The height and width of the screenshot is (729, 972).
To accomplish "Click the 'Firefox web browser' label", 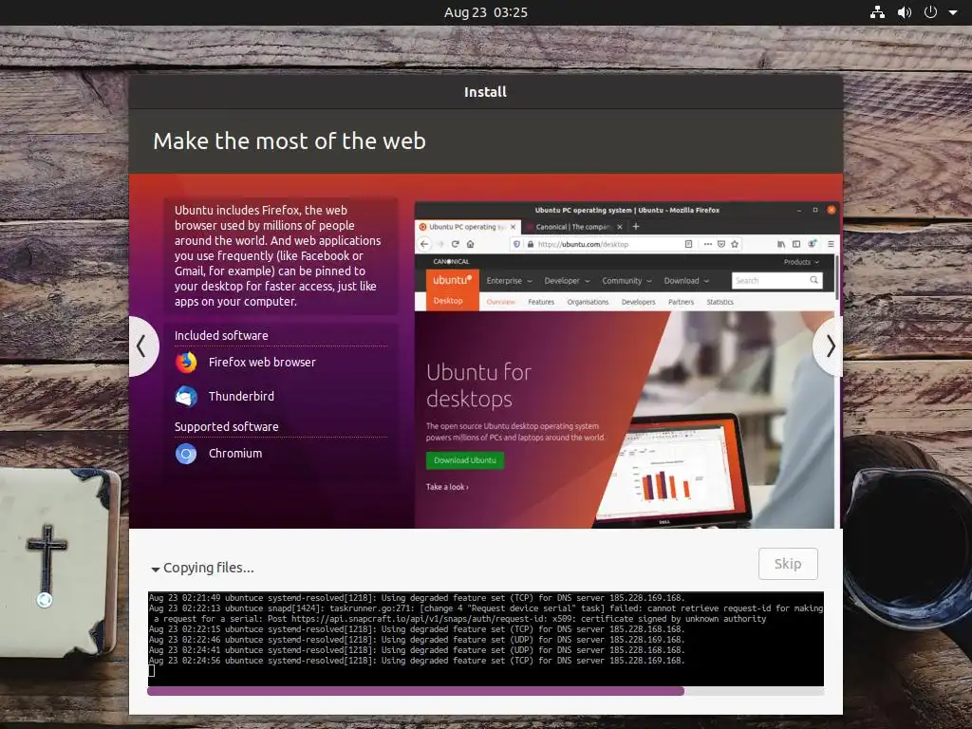I will tap(262, 362).
